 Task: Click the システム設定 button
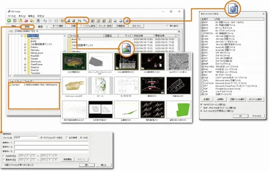coord(89,26)
